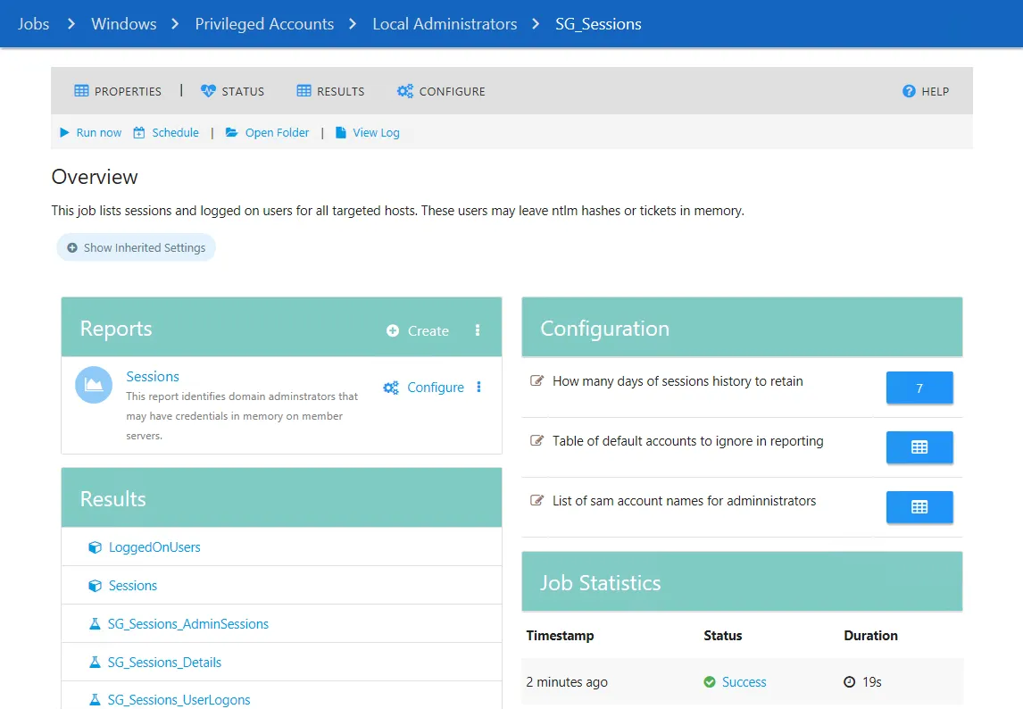Go to Windows in breadcrumb
Screen dimensions: 1023x709
point(124,24)
